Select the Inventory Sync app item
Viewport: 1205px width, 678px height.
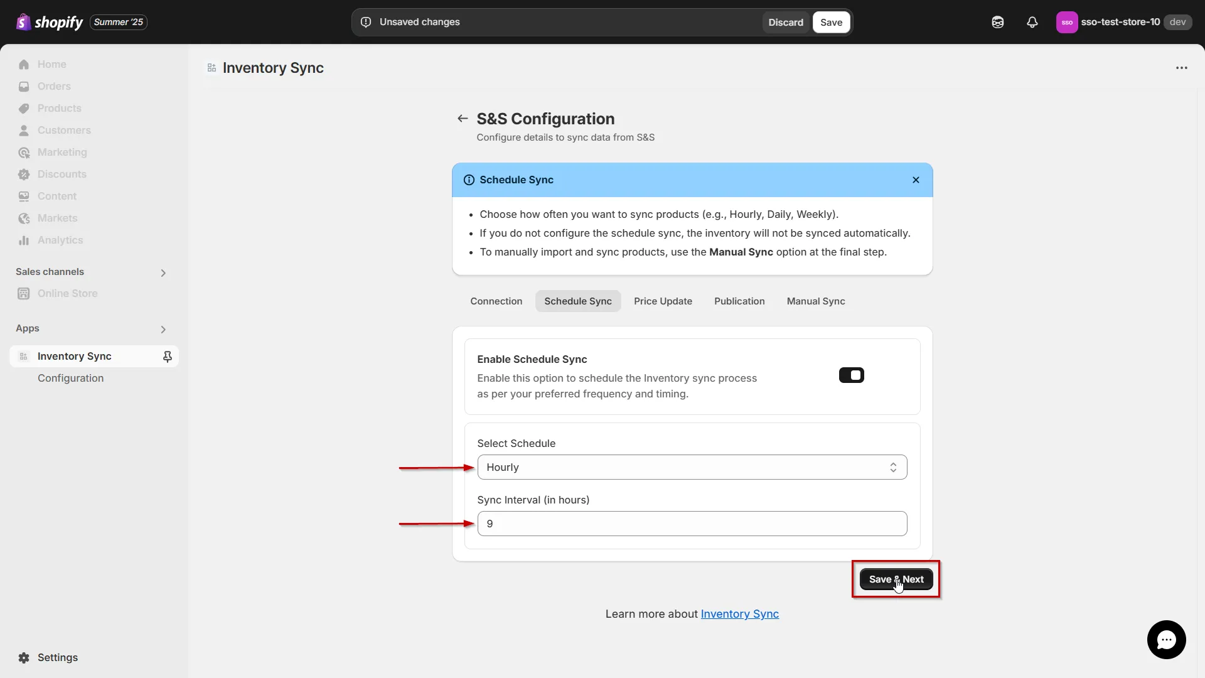click(94, 356)
